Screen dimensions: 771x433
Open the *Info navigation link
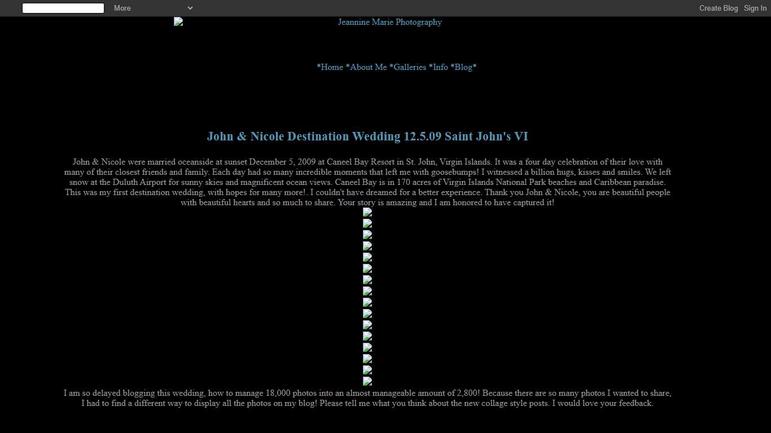point(438,67)
